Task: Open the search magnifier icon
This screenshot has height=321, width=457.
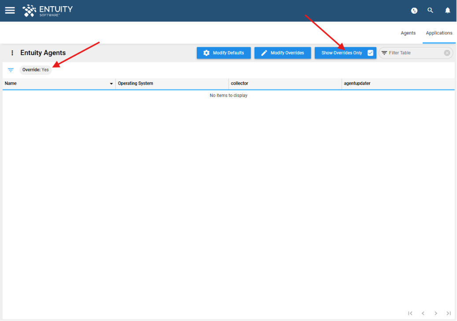Action: tap(430, 11)
